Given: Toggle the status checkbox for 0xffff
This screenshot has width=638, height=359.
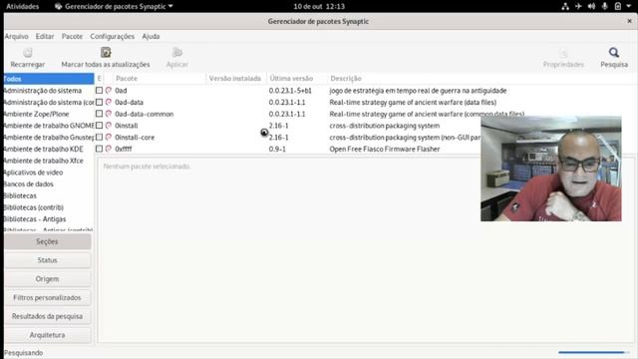Looking at the screenshot, I should pos(99,149).
